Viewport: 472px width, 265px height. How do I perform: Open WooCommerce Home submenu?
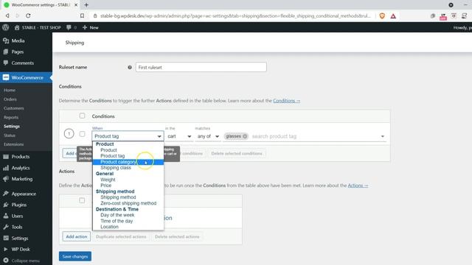pyautogui.click(x=10, y=90)
